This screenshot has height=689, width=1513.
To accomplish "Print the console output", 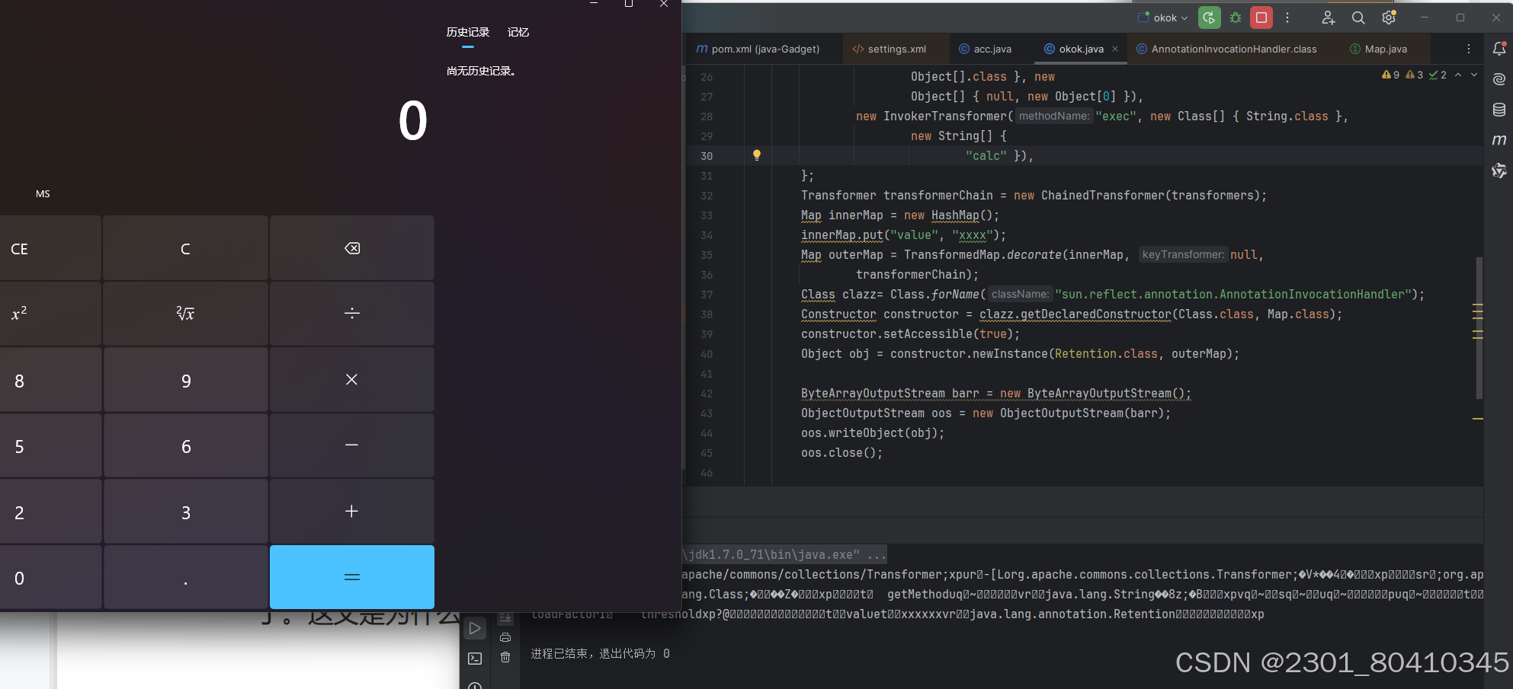I will [505, 637].
